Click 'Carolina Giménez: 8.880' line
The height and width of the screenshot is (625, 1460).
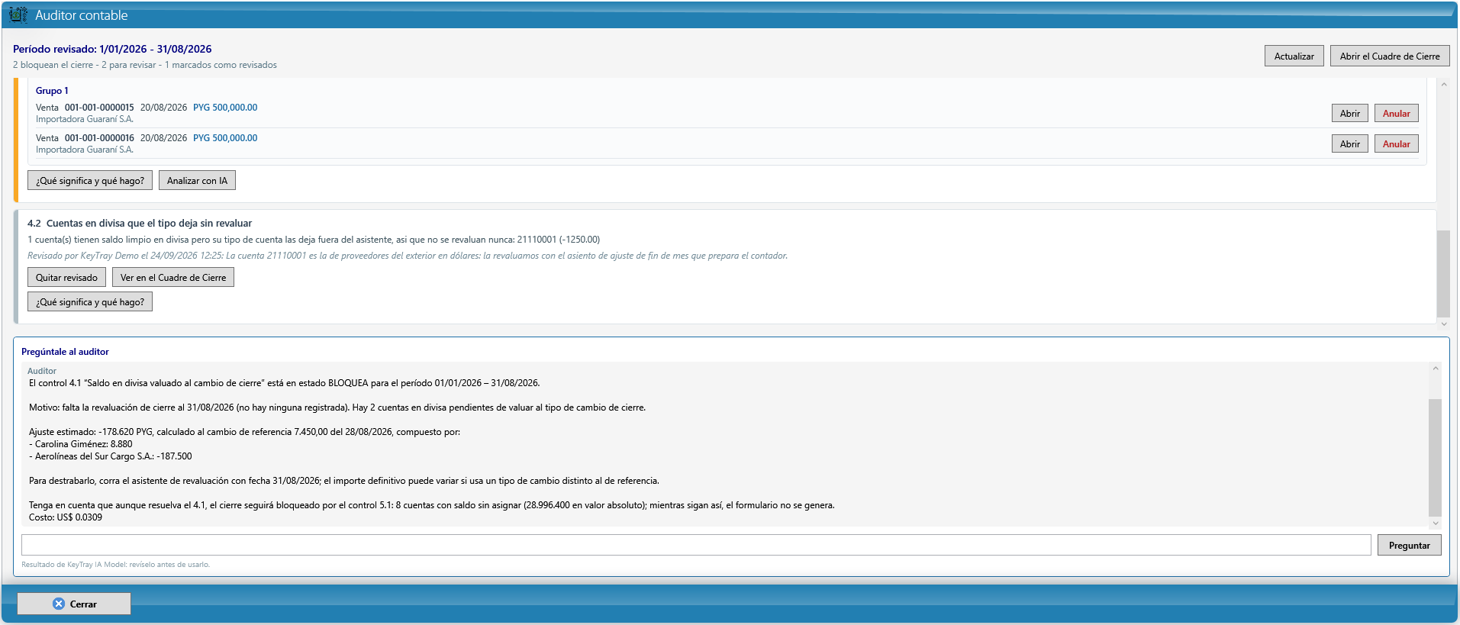[81, 444]
